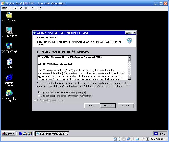The image size is (169, 142).
Task: Click the インターネットに接続 desktop icon
Action: tap(9, 96)
